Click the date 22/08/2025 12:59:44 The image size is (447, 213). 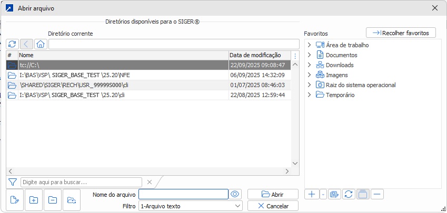(x=257, y=95)
